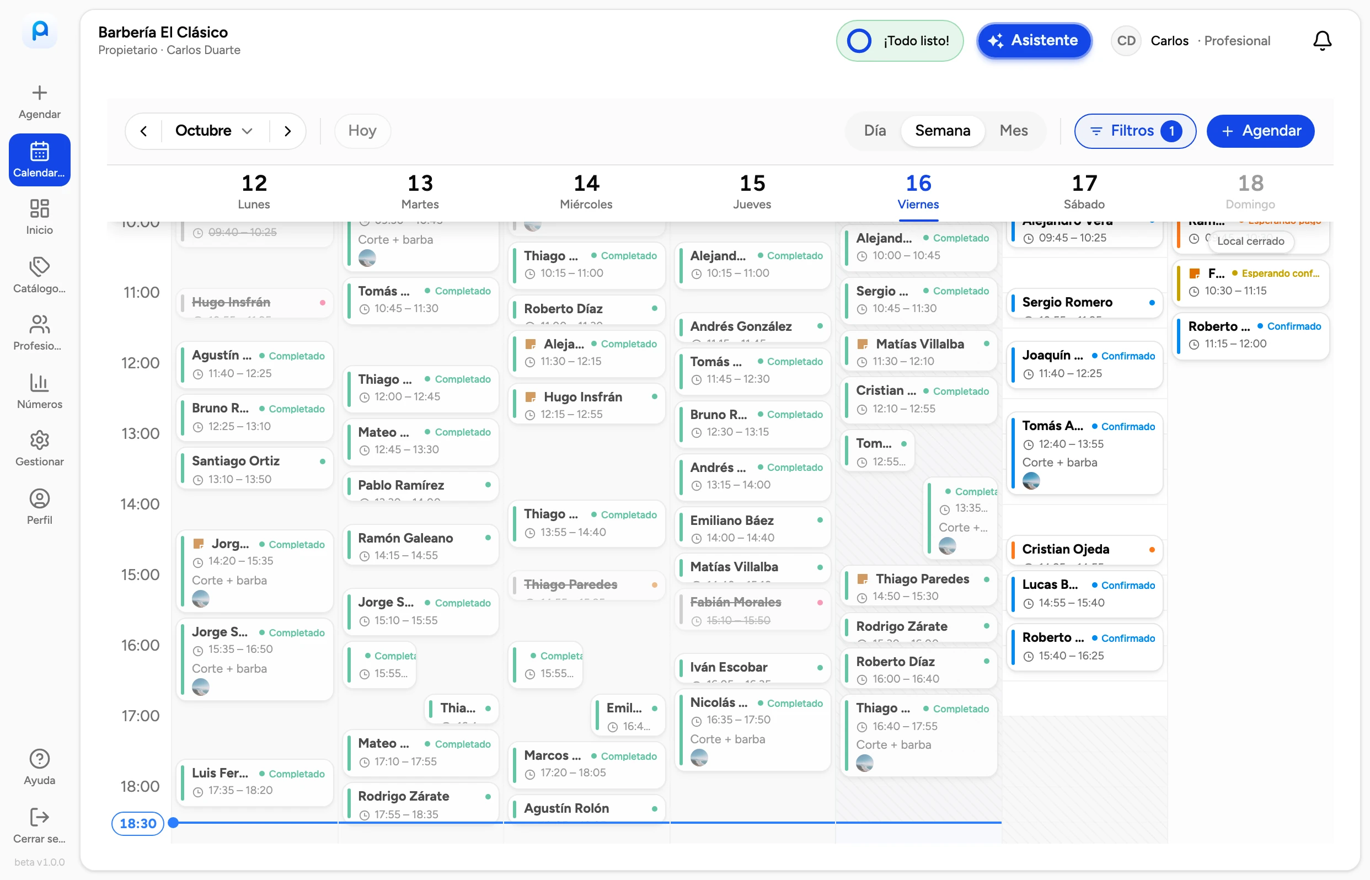This screenshot has height=880, width=1370.
Task: Open Luis Fer... 17:35 appointment
Action: [255, 782]
